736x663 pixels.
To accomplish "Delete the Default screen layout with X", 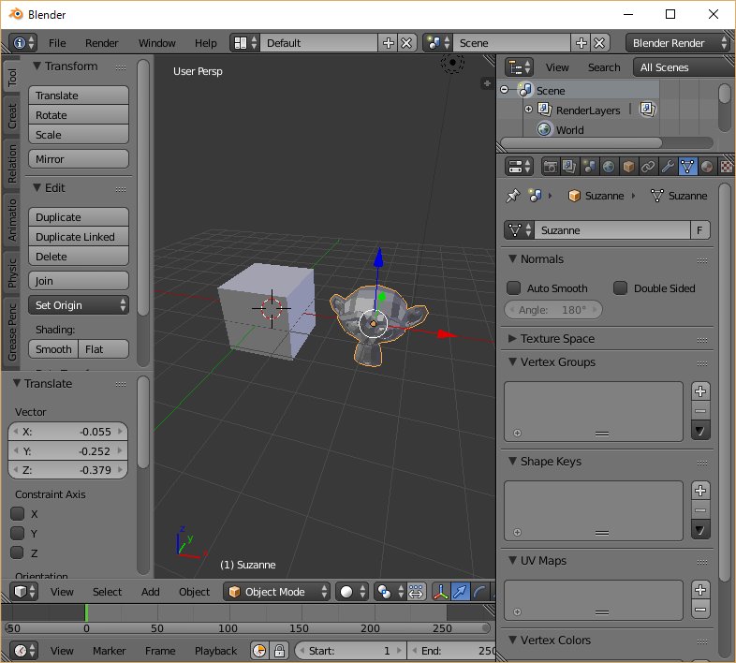I will (x=406, y=43).
